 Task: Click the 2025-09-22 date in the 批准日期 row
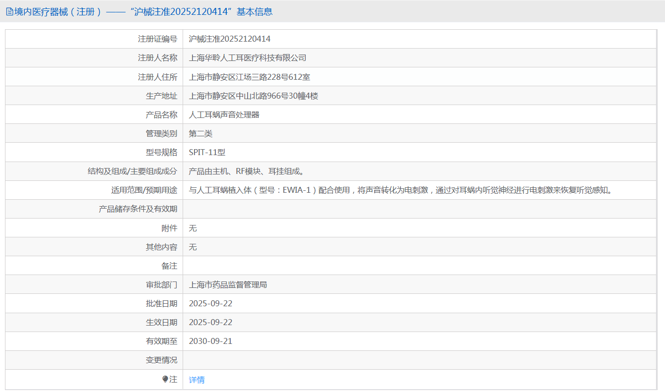pyautogui.click(x=211, y=303)
